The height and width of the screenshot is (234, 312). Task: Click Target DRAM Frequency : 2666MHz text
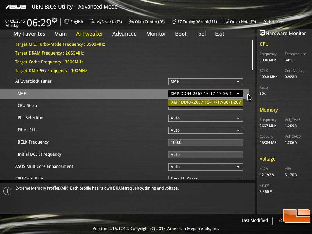click(x=50, y=53)
